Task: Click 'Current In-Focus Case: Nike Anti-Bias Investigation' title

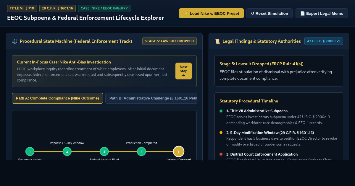Action: (64, 62)
